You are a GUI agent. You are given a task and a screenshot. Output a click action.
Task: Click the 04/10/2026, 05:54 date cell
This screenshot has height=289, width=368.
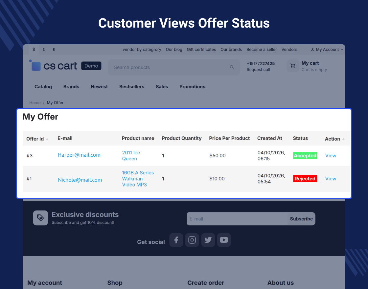pyautogui.click(x=271, y=179)
